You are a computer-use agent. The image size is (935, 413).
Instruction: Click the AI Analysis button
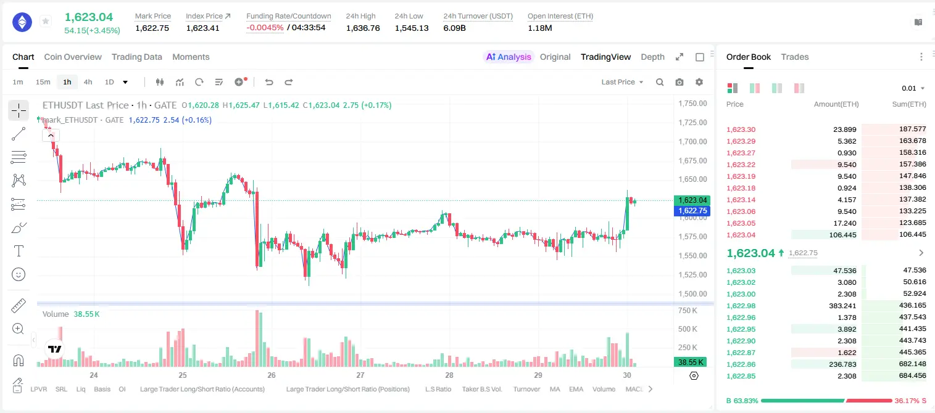coord(509,57)
